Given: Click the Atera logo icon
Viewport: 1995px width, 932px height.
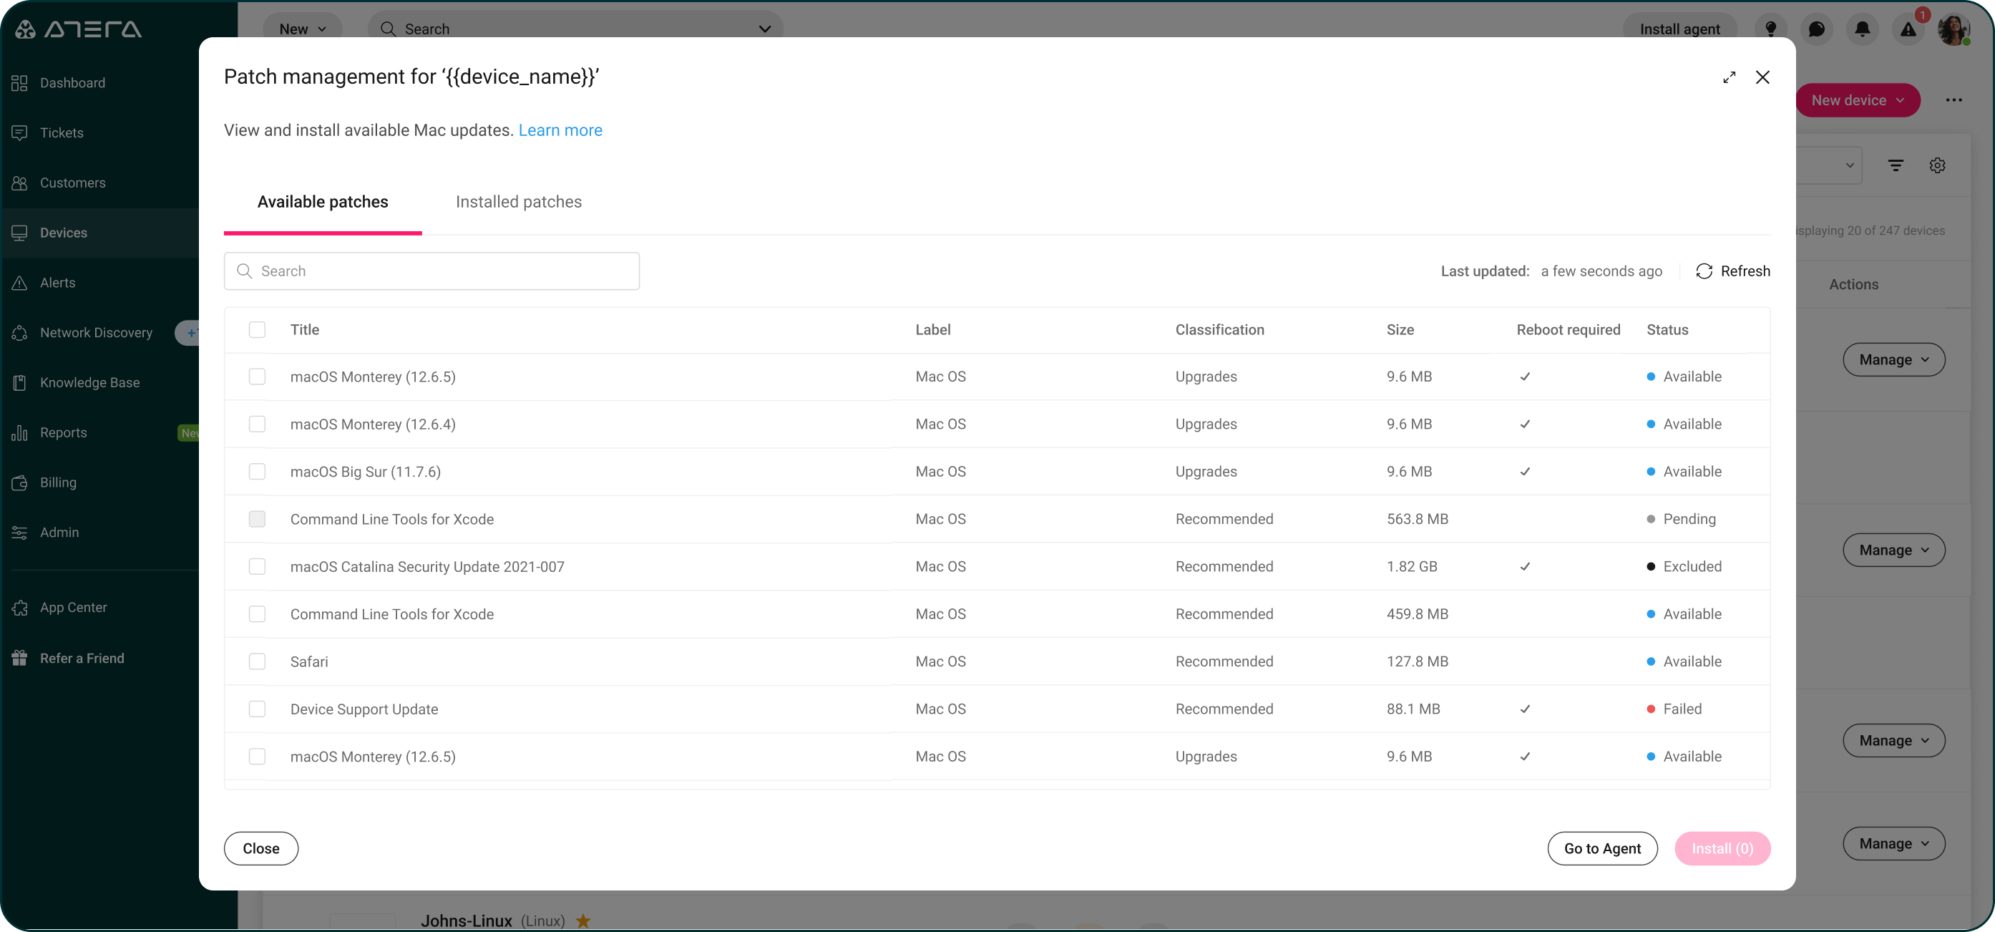Looking at the screenshot, I should coord(25,29).
